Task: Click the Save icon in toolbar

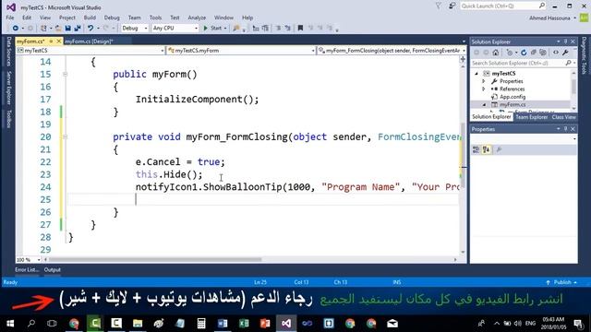Action: pos(67,29)
